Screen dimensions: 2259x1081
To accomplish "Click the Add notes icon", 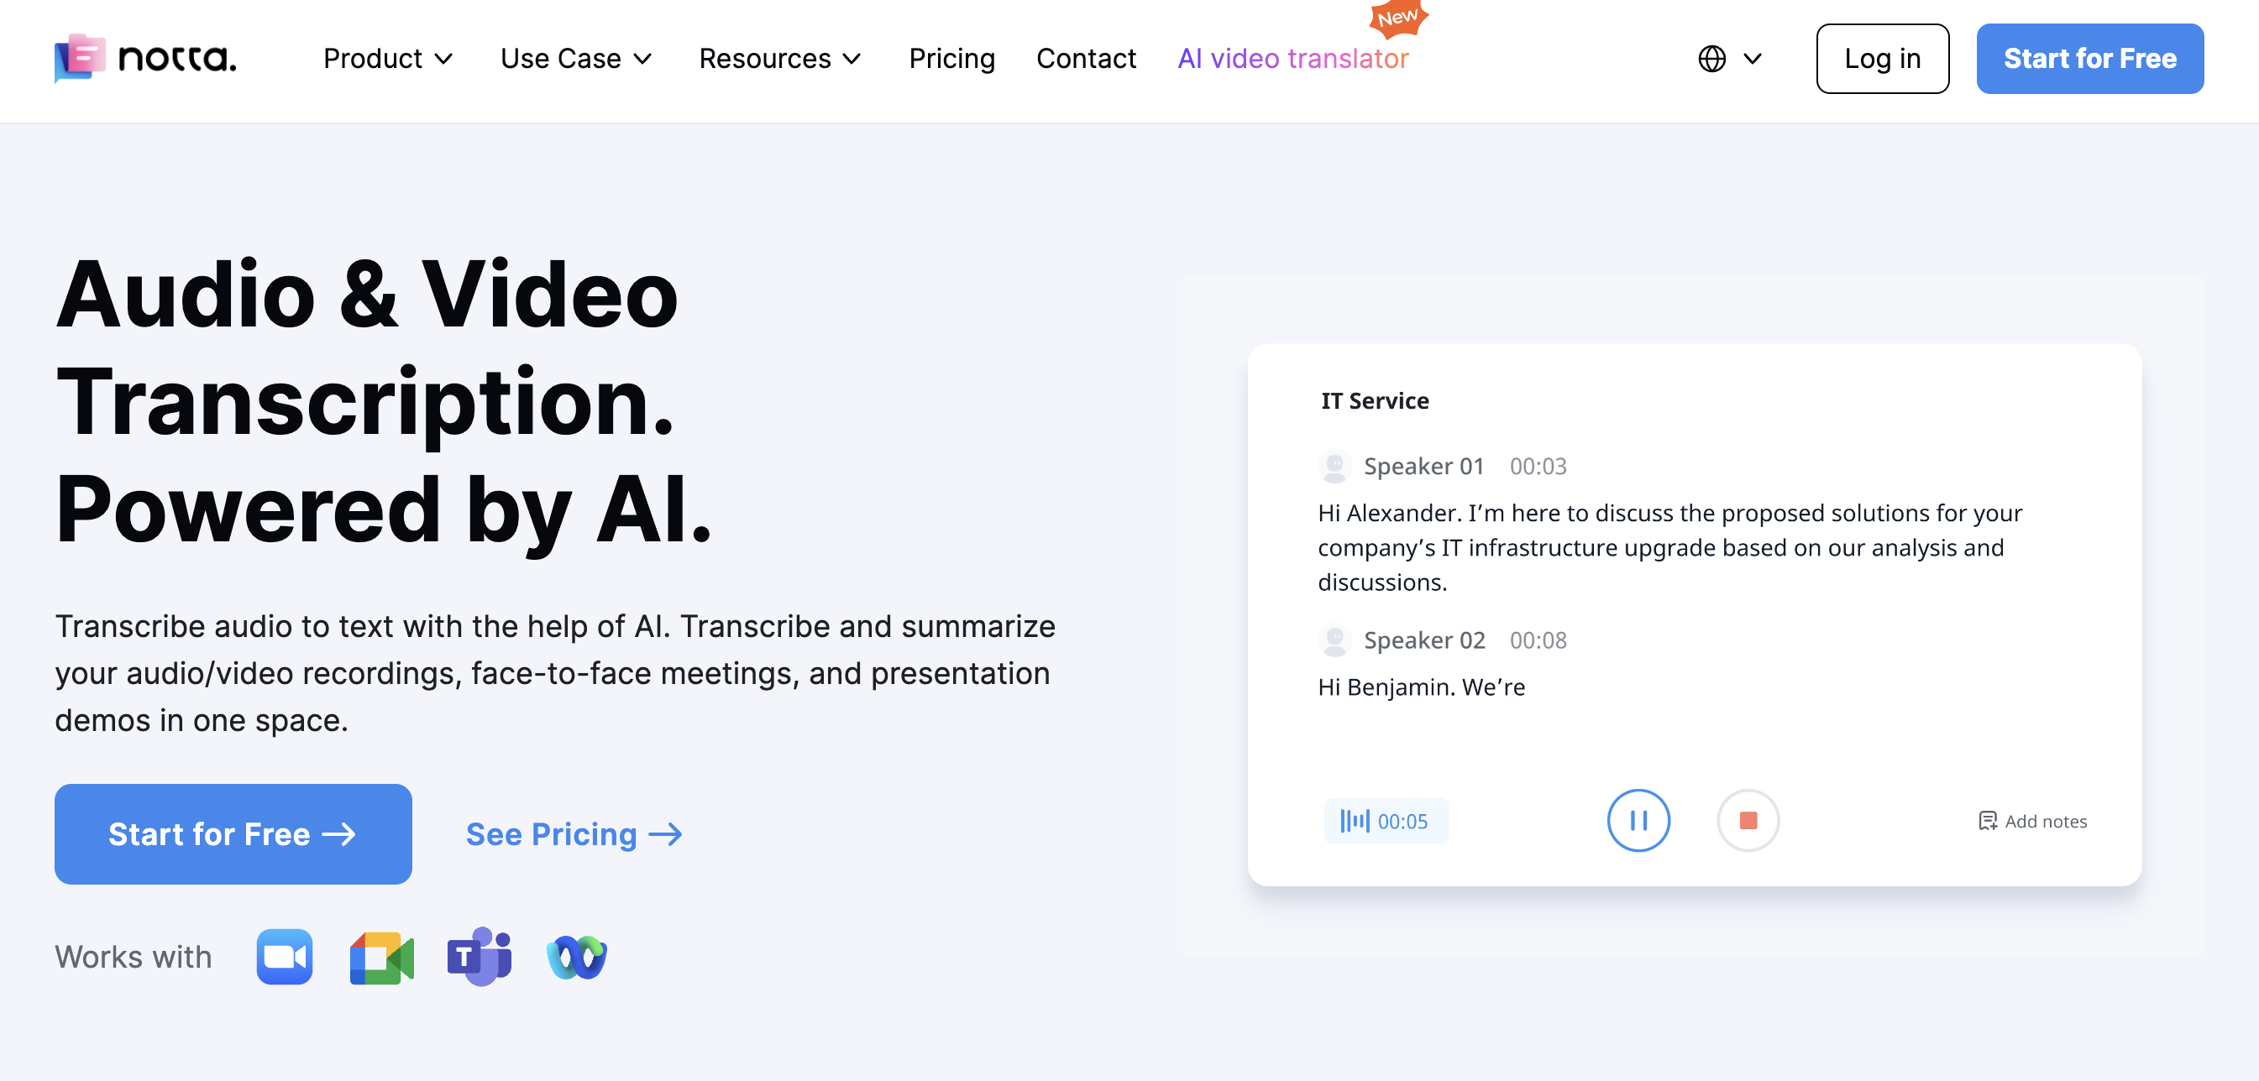I will point(1987,821).
